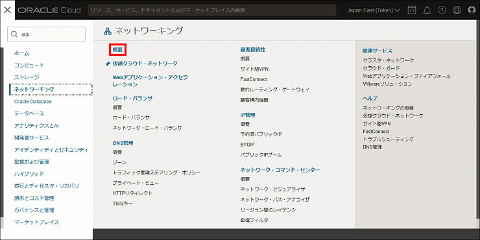Open Webアプリケーション・ファイアウォール link
This screenshot has width=480, height=240.
[407, 76]
